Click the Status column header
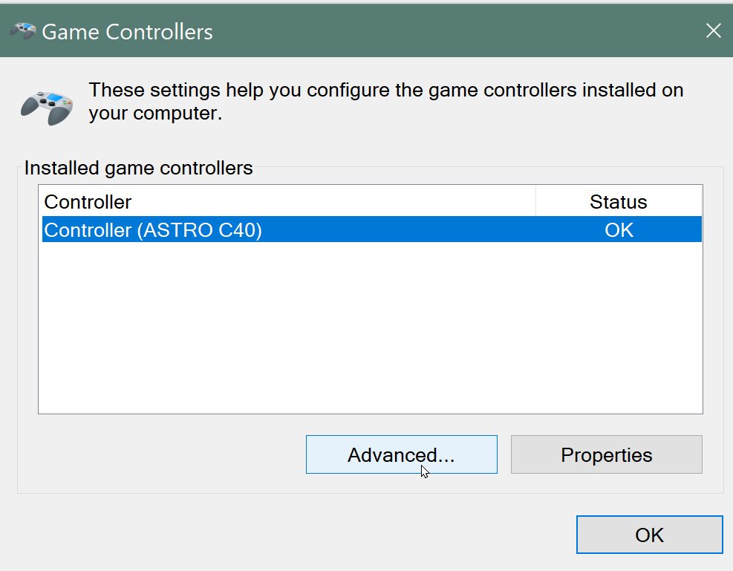 click(x=618, y=201)
